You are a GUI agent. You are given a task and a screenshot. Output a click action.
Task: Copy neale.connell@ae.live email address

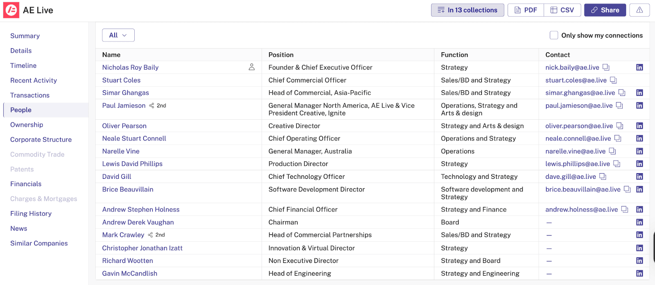tap(618, 138)
